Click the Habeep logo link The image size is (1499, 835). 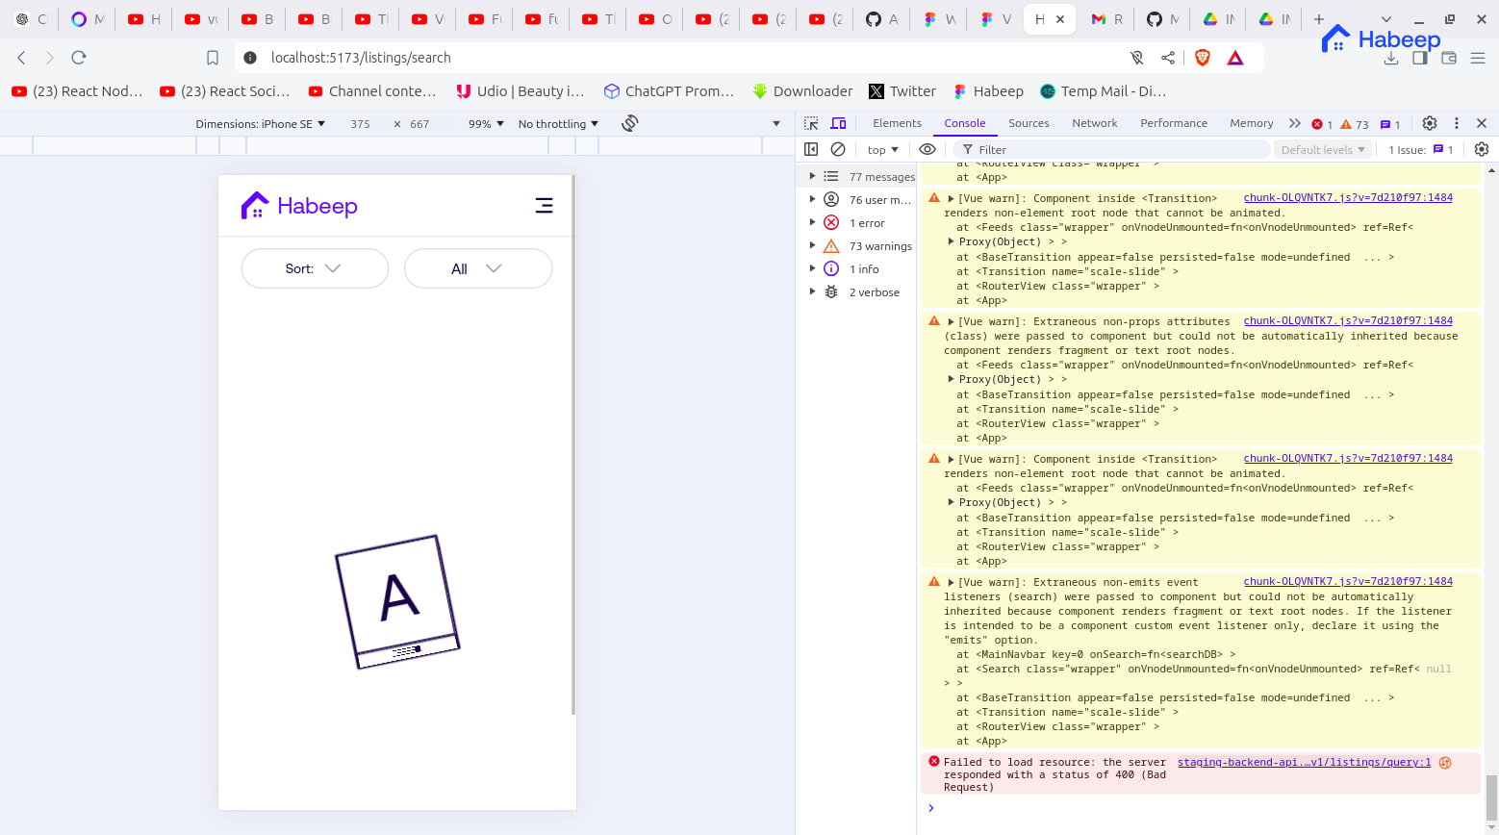click(x=299, y=206)
